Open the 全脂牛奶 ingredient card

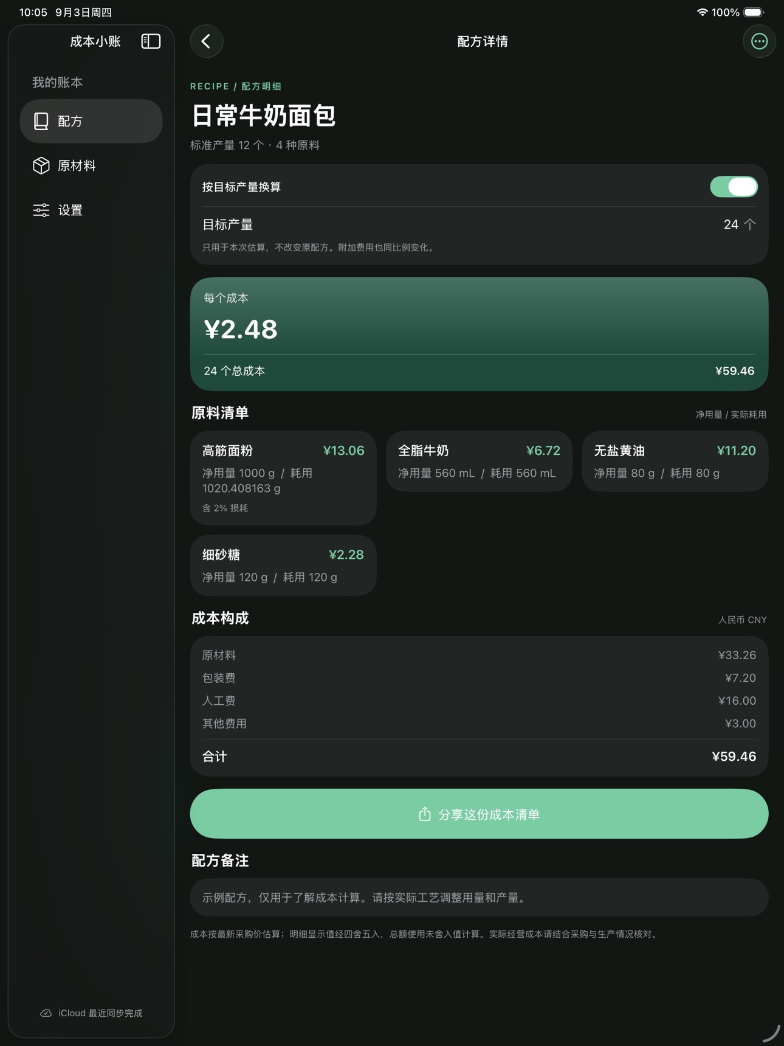tap(479, 461)
